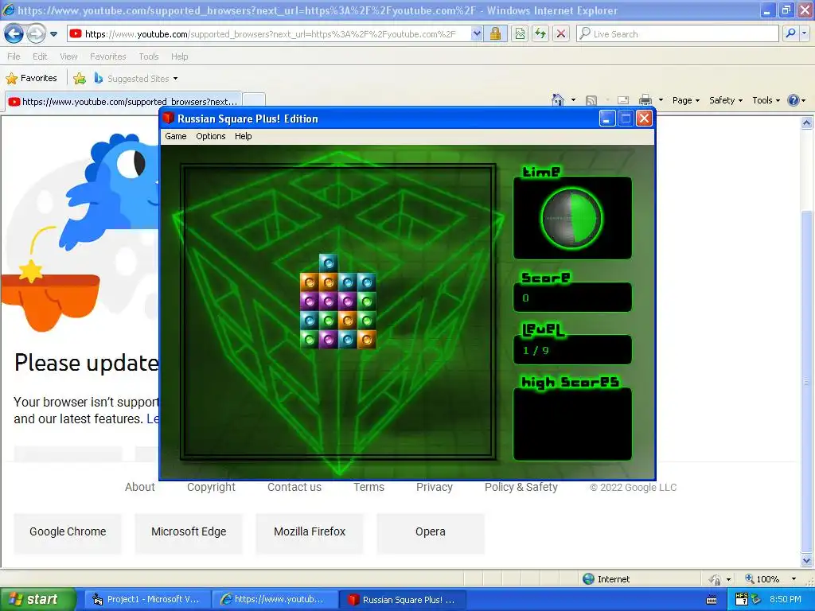Click the Windows Start button
The height and width of the screenshot is (611, 815).
[37, 599]
